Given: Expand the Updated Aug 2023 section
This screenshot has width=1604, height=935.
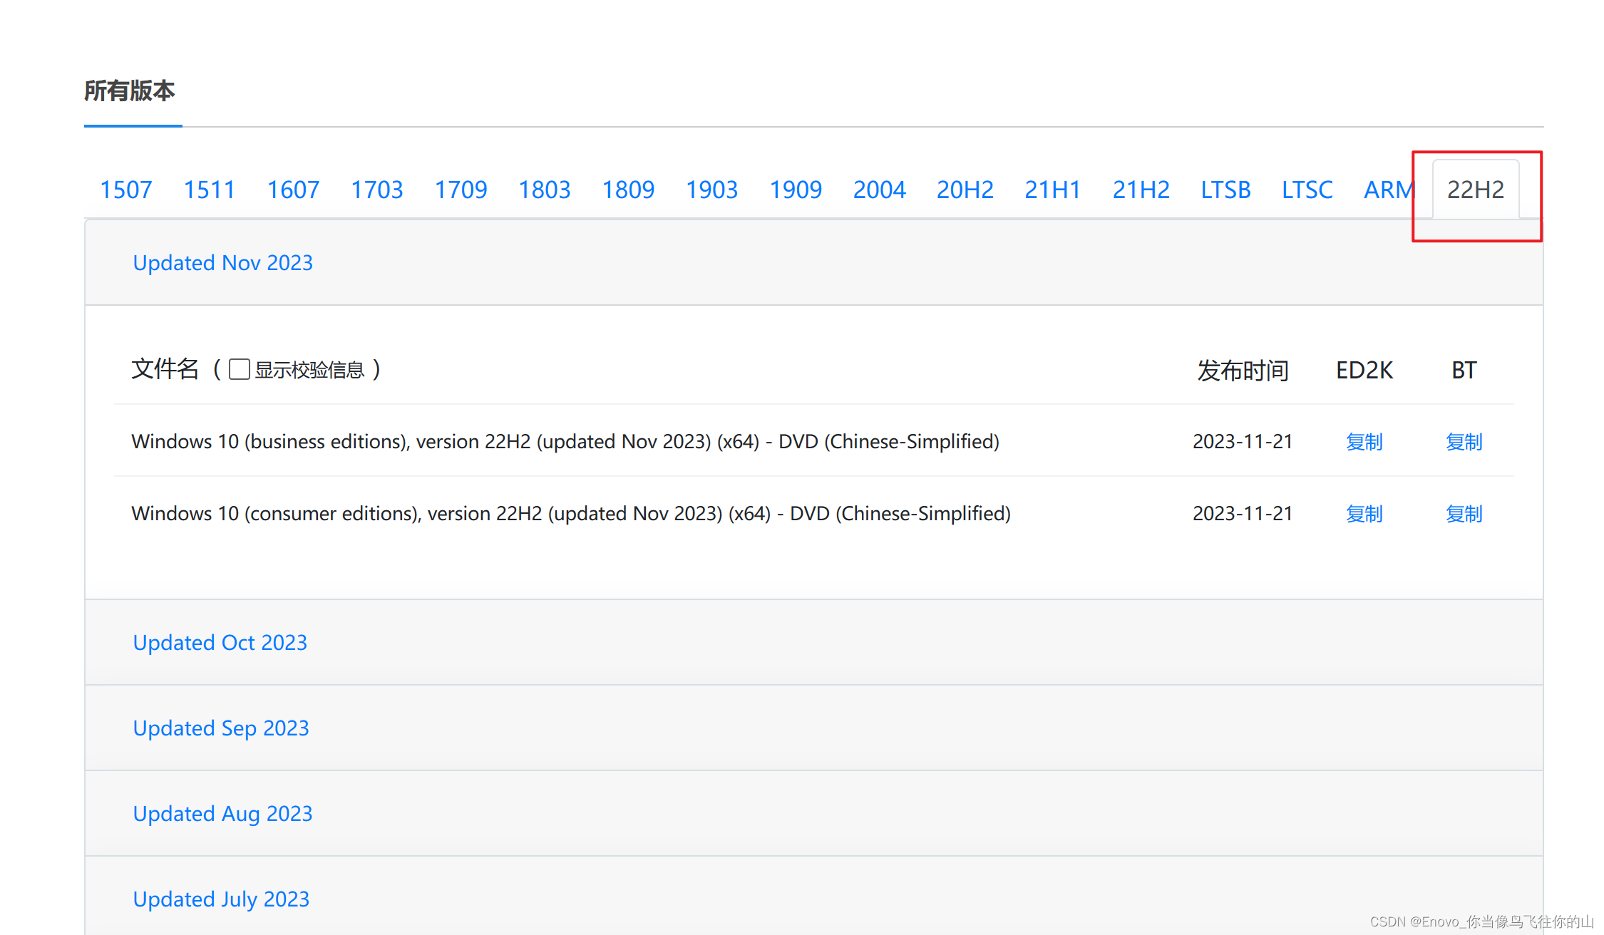Looking at the screenshot, I should tap(222, 813).
